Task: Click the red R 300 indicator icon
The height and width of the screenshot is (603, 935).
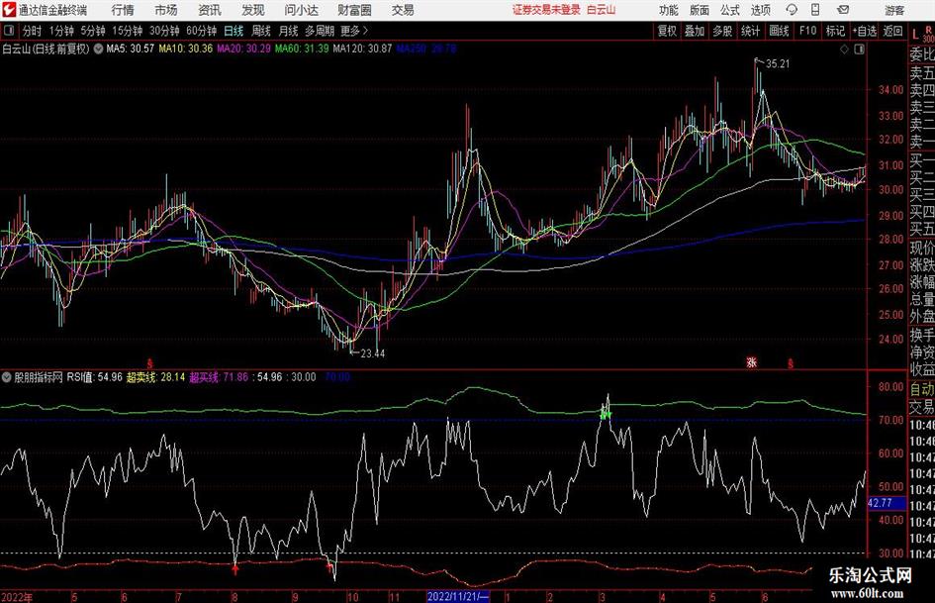Action: pyautogui.click(x=928, y=34)
